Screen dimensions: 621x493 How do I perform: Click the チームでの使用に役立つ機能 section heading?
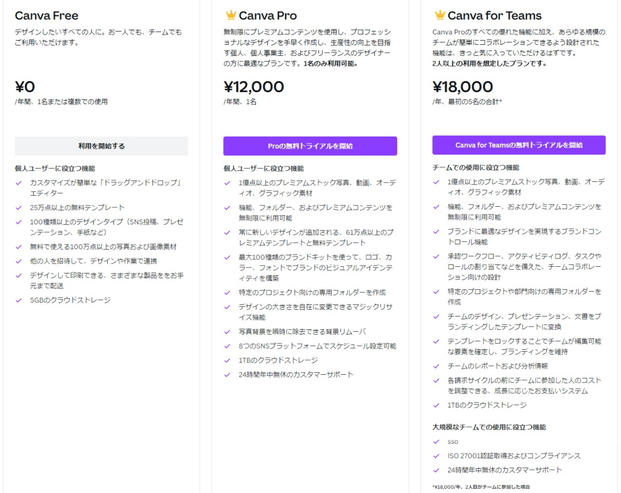(x=475, y=168)
